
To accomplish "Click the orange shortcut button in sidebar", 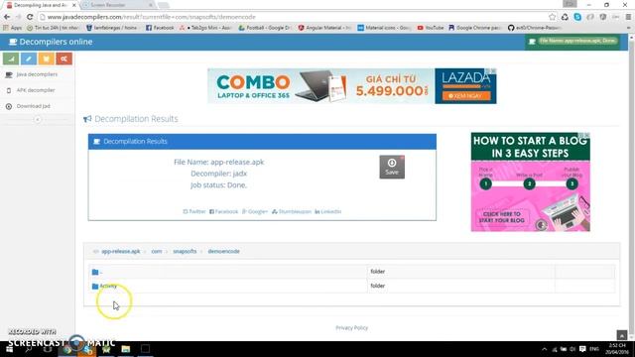I will [x=47, y=59].
